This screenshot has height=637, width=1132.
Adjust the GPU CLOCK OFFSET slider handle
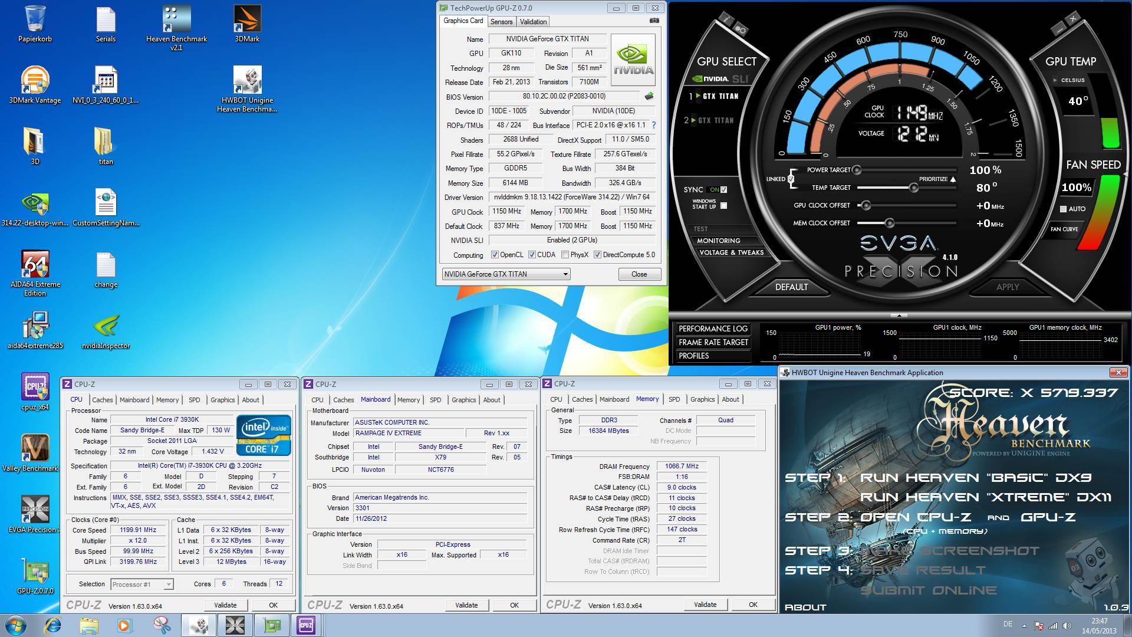(866, 205)
